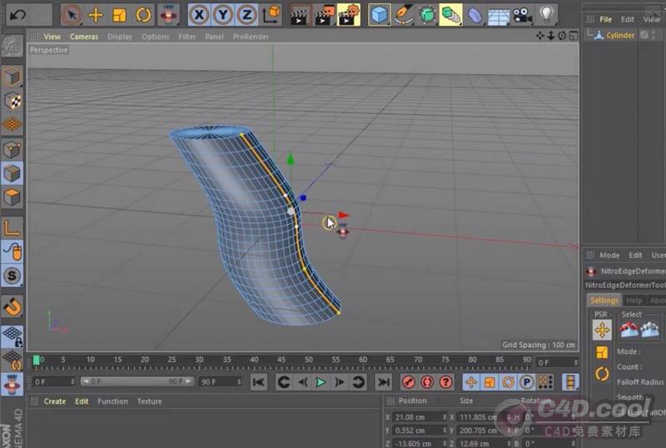
Task: Play the animation forwards
Action: click(x=321, y=382)
